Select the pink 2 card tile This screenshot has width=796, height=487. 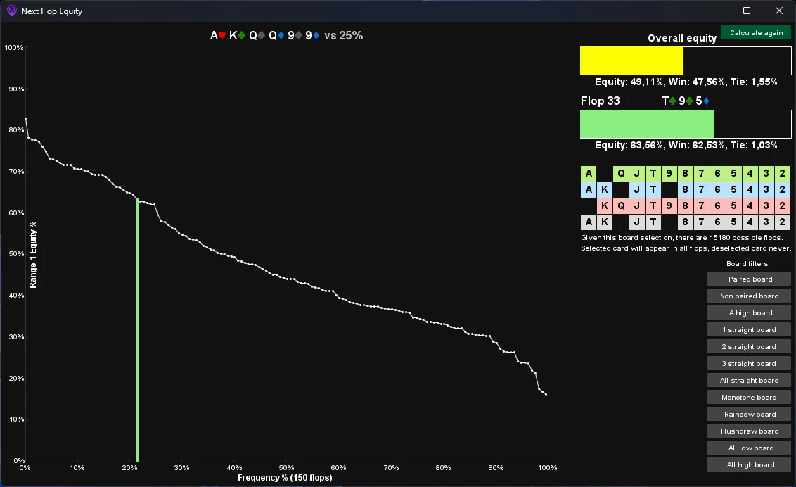pos(782,206)
